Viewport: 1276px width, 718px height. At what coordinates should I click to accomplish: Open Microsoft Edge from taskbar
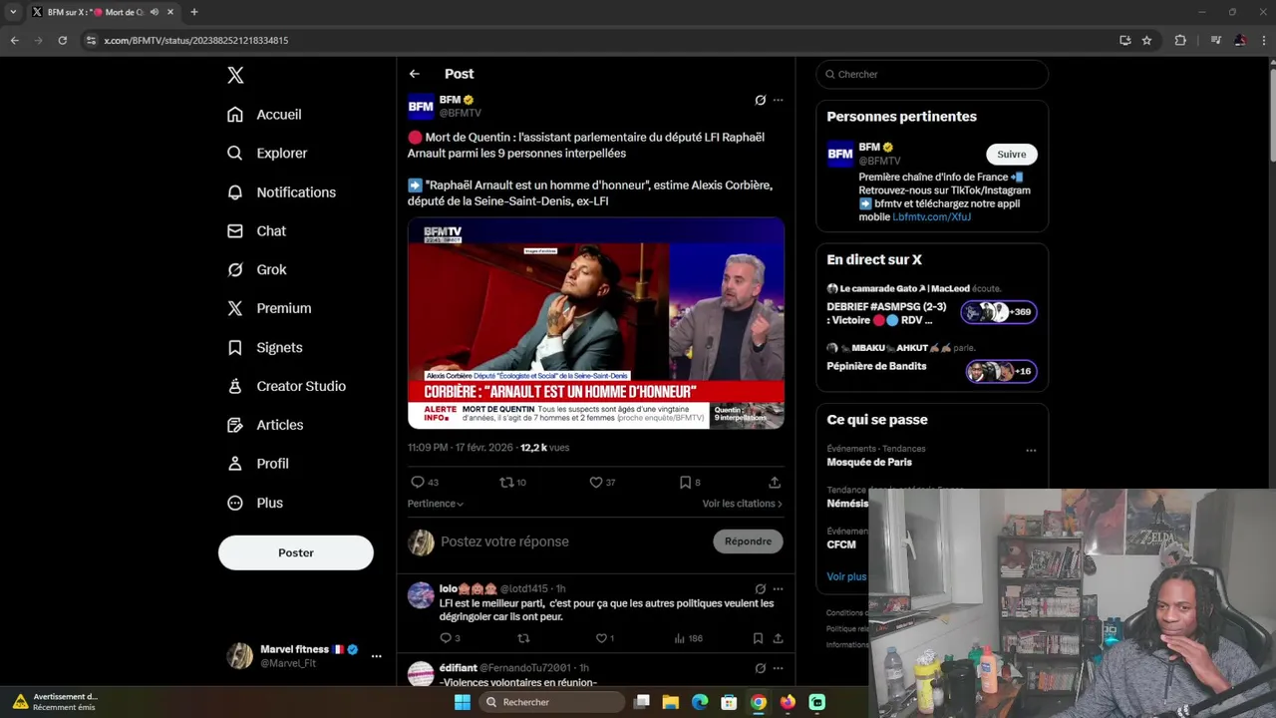700,702
